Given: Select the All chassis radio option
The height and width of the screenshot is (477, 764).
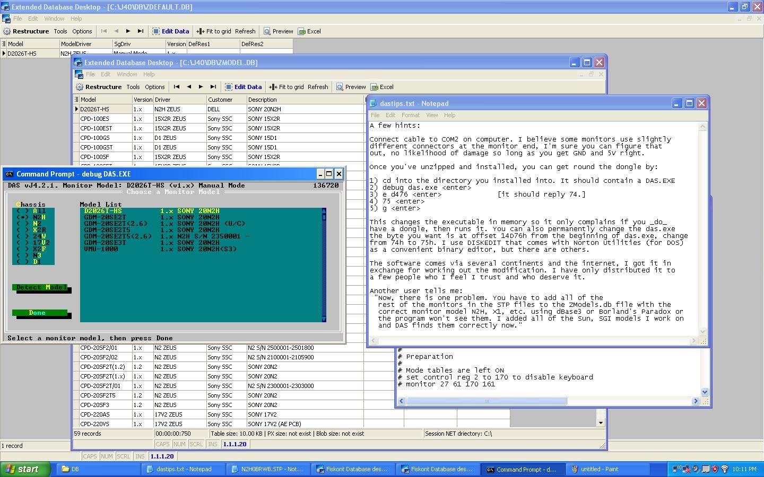Looking at the screenshot, I should (x=23, y=211).
